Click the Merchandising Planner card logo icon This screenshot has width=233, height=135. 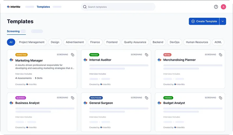coord(159,60)
